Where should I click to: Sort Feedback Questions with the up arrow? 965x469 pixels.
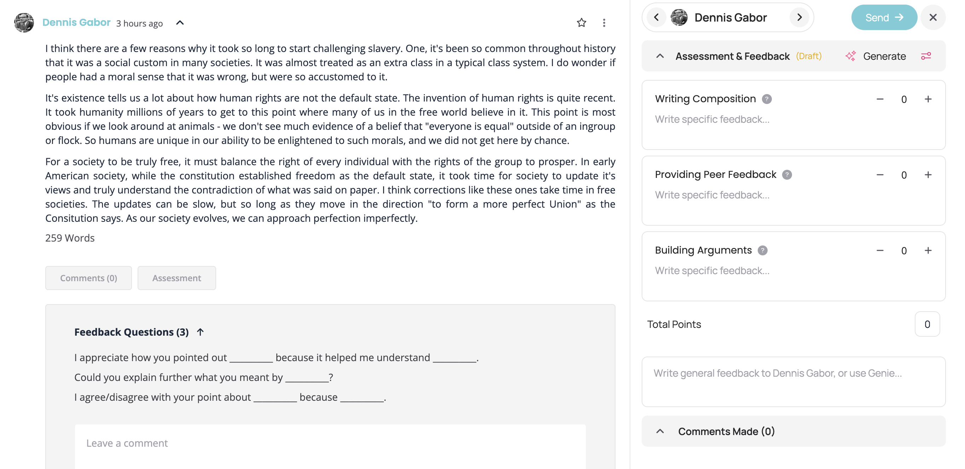click(x=201, y=332)
